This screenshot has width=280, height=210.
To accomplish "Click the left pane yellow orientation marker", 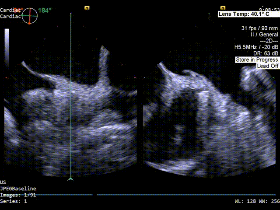I will click(87, 7).
